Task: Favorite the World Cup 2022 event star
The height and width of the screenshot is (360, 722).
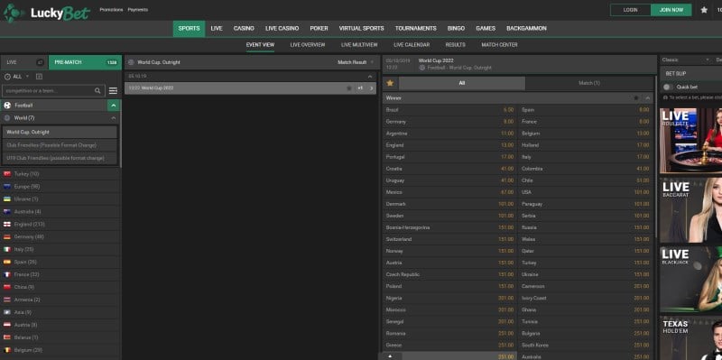Action: coord(349,88)
